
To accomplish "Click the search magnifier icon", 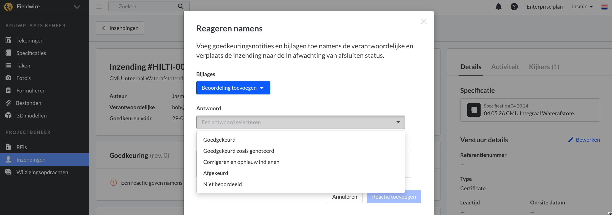I will (181, 6).
